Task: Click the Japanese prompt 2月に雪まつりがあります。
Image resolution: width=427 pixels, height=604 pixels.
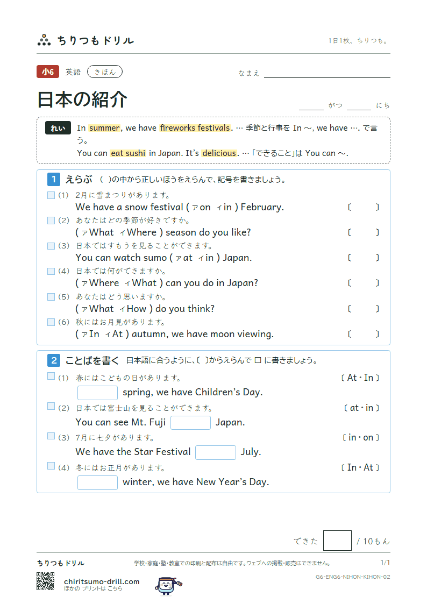Action: (123, 195)
